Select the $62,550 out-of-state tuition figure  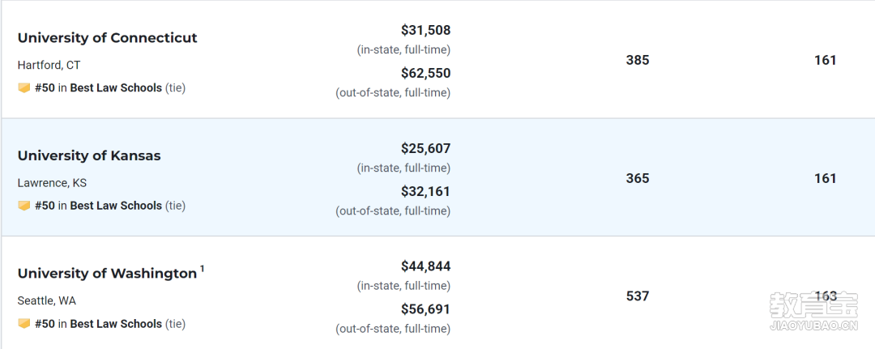(426, 74)
